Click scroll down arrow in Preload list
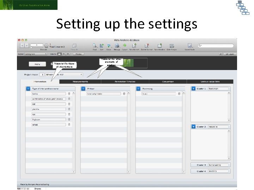Viewport: 254px width, 190px height. pos(129,172)
